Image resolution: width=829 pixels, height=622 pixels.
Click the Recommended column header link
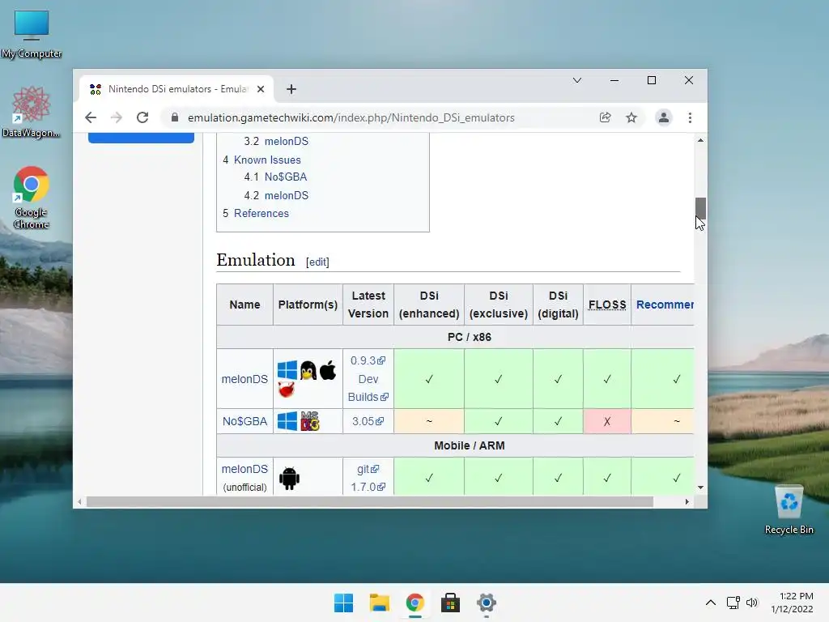point(665,305)
